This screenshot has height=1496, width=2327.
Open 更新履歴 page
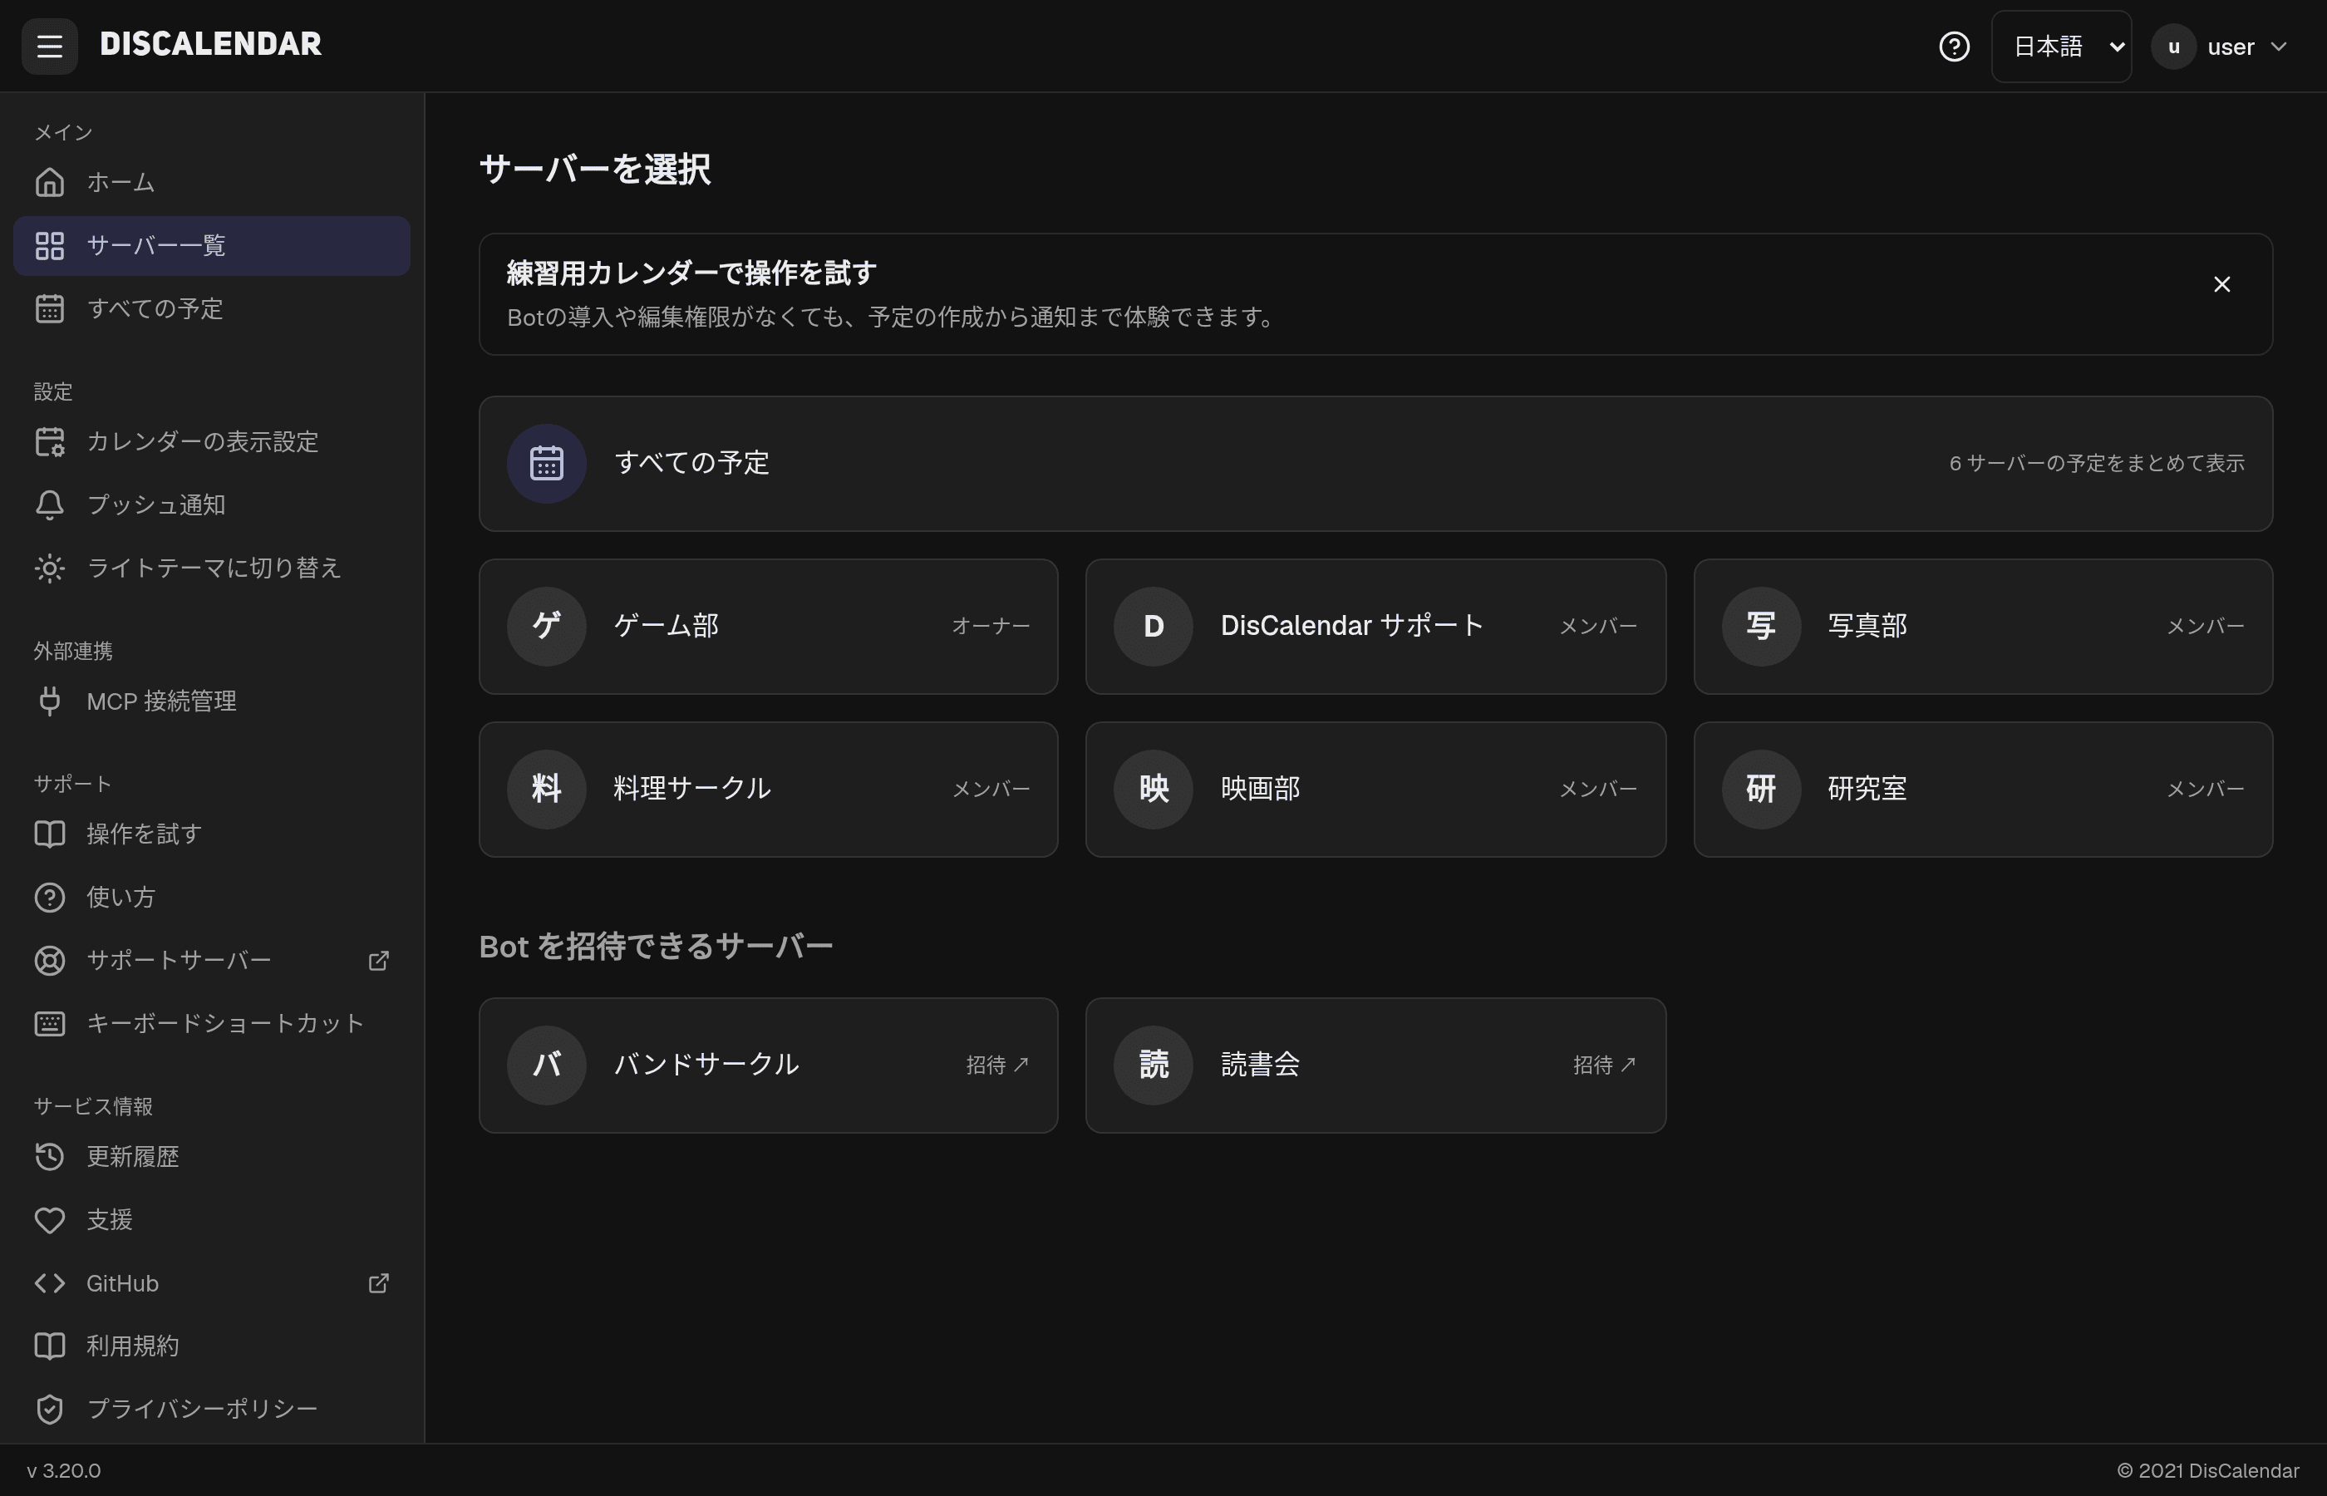212,1157
